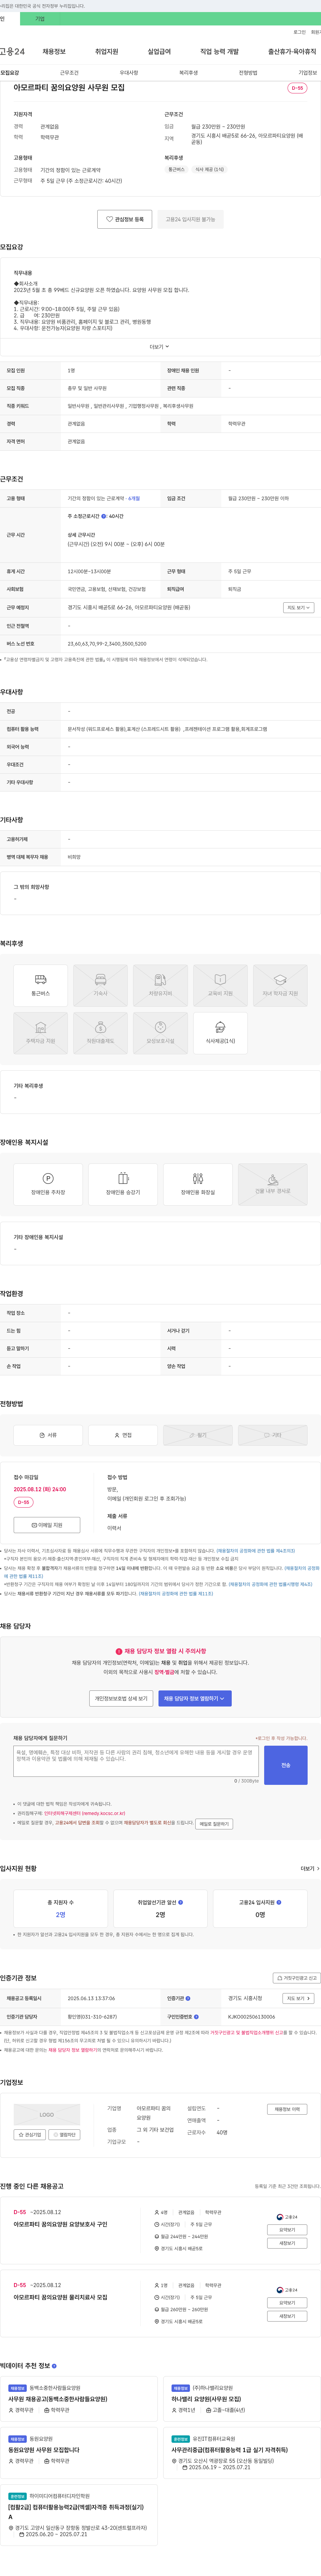Click inside the 채용 담당자에게 질문하기 text box

(136, 1761)
